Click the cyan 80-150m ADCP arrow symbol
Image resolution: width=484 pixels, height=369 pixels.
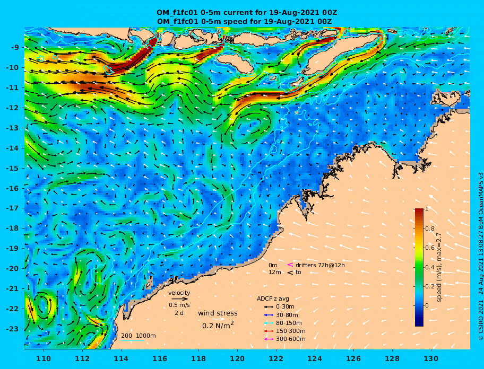tap(269, 323)
